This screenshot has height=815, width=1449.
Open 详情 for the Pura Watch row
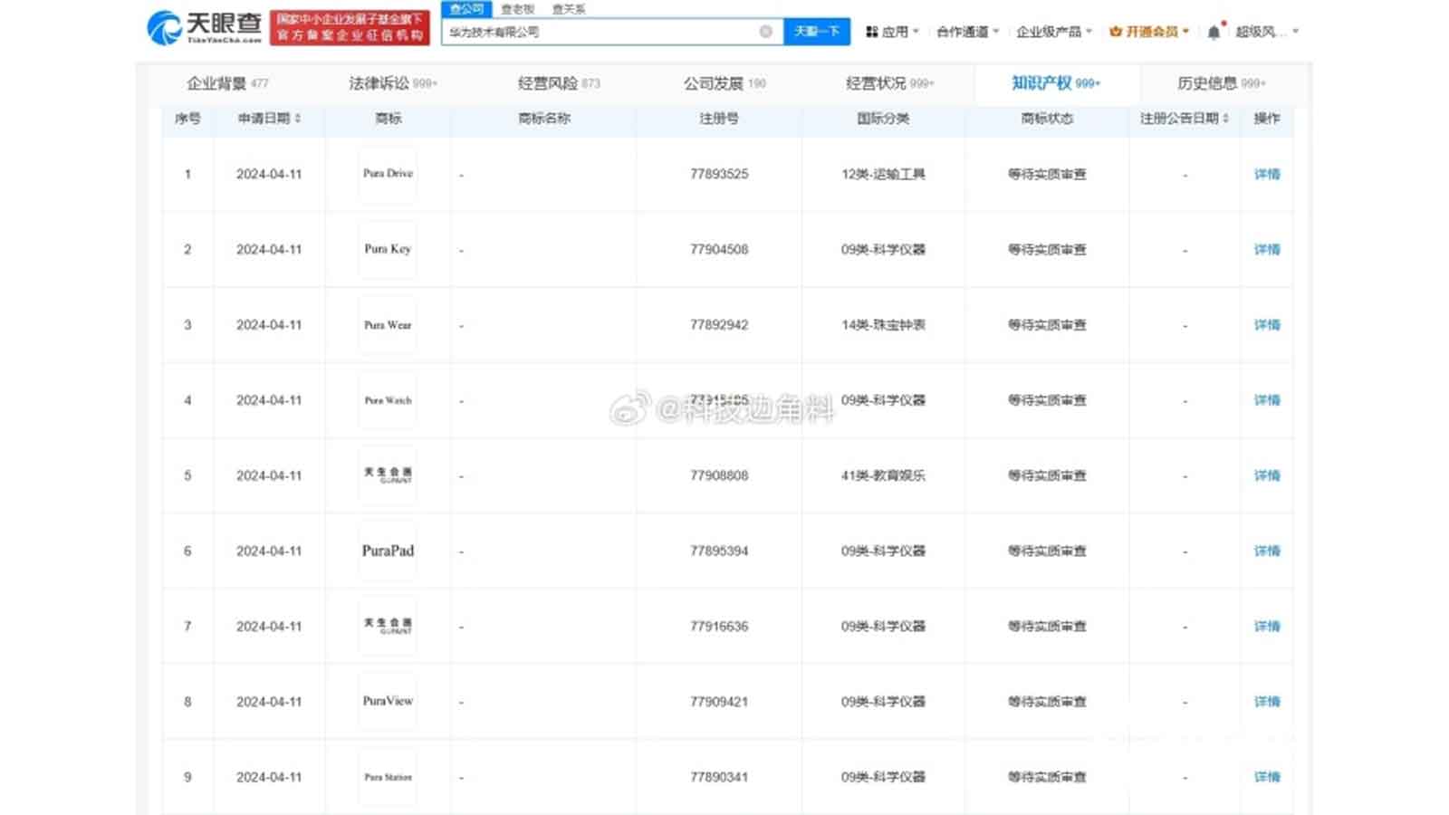point(1267,400)
